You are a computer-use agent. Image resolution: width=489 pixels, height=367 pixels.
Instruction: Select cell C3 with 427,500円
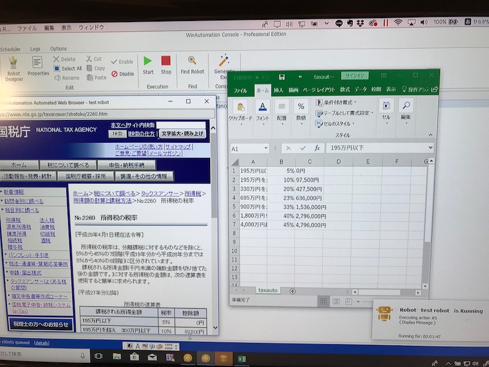click(309, 189)
